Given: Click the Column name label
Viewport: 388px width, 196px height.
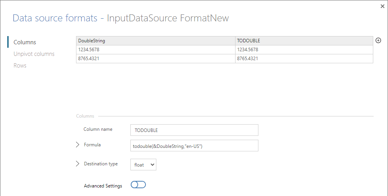Looking at the screenshot, I should pos(98,129).
